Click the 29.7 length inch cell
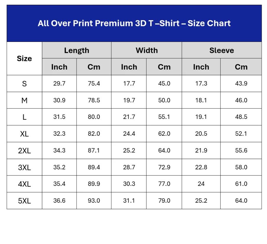 59,83
